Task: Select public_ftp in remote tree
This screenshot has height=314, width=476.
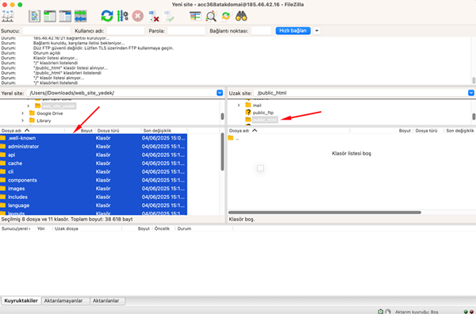Action: click(263, 113)
